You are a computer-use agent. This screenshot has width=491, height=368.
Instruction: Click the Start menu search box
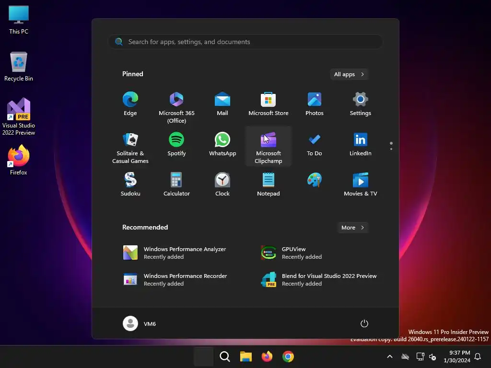pyautogui.click(x=245, y=42)
